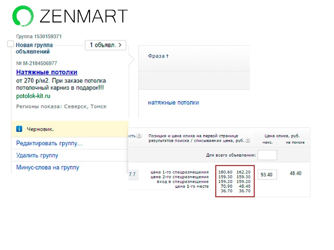Viewport: 334px width, 250px height.
Task: Click the 36.70 price in left column
Action: pos(225,191)
